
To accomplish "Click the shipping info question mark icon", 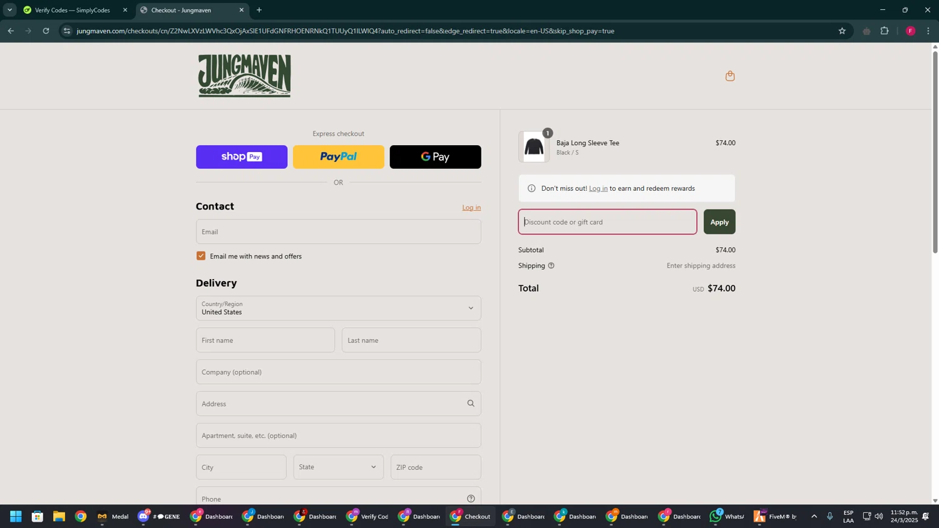I will tap(551, 266).
